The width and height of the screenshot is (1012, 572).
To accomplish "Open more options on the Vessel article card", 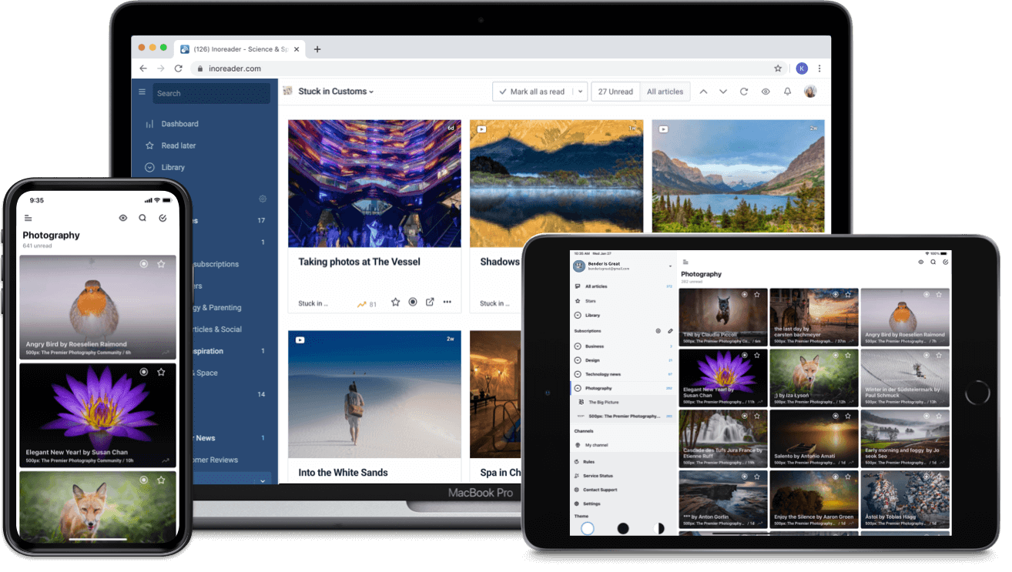I will 447,303.
